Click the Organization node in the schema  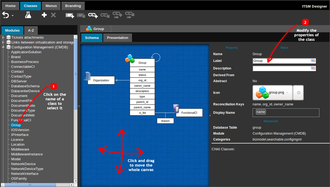[101, 80]
